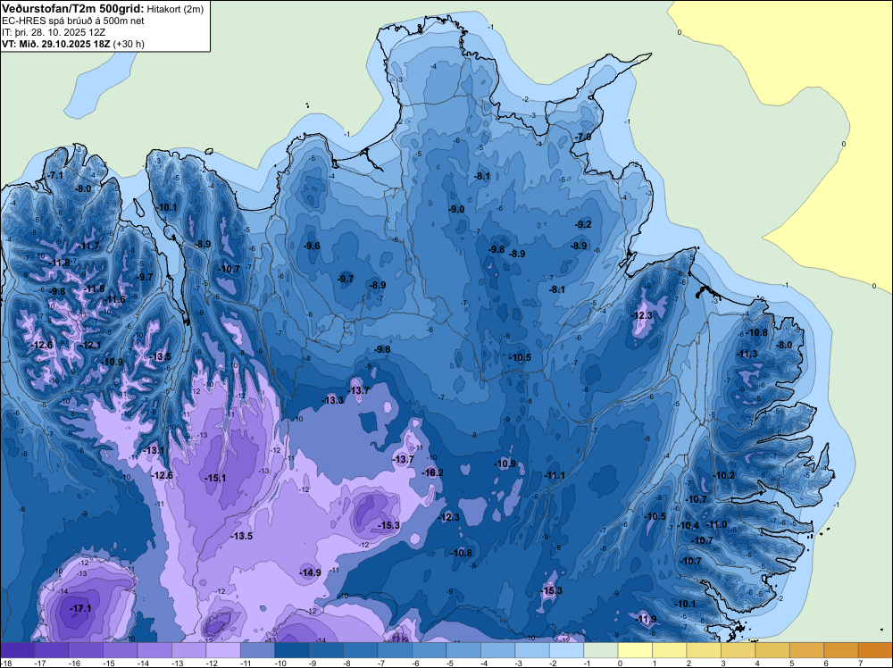The width and height of the screenshot is (893, 668).
Task: Select the light yellow legend swatch between 0 and 1
Action: click(x=635, y=650)
